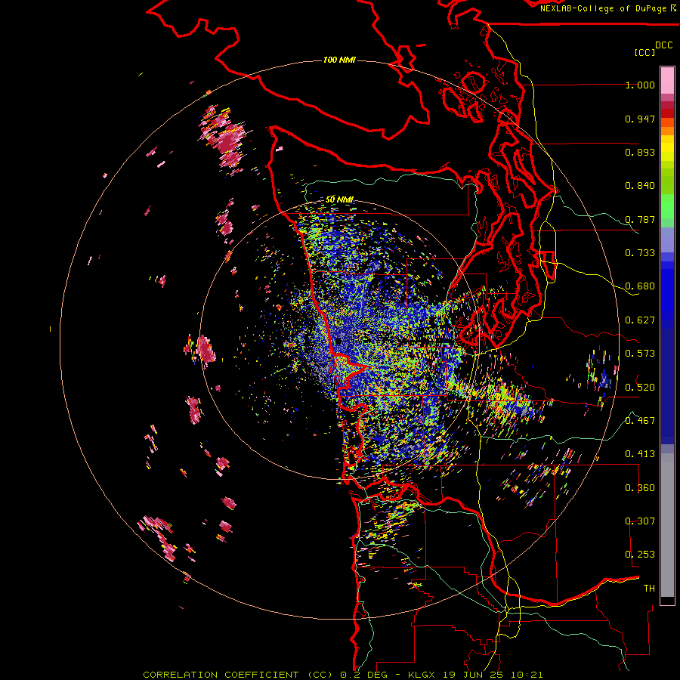Click the 0.947 scale value
Viewport: 680px width, 680px height.
[x=640, y=119]
